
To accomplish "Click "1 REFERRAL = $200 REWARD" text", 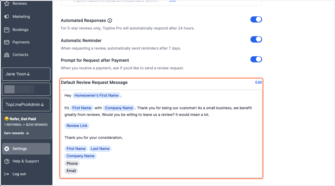I will click(x=26, y=125).
